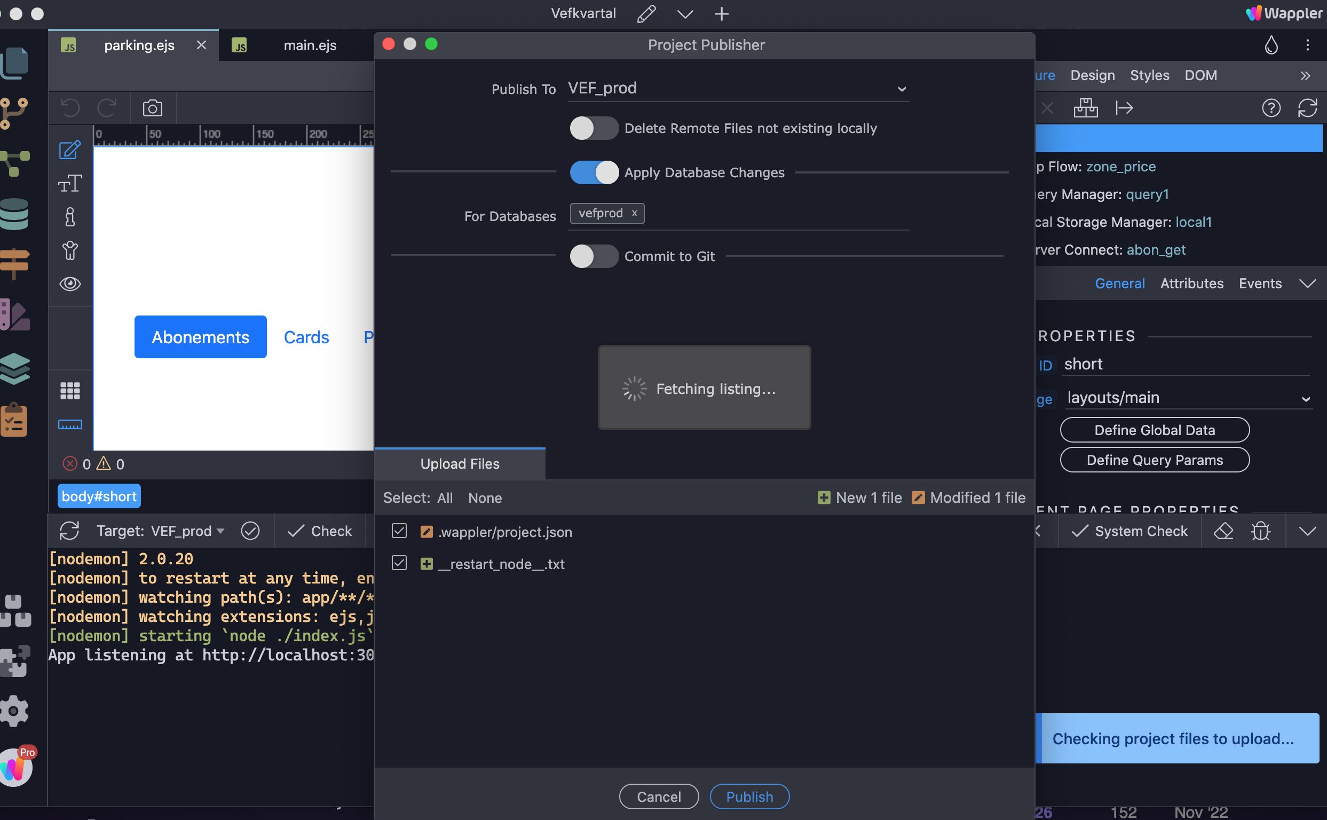Open the Events properties tab
This screenshot has width=1327, height=820.
[x=1260, y=283]
